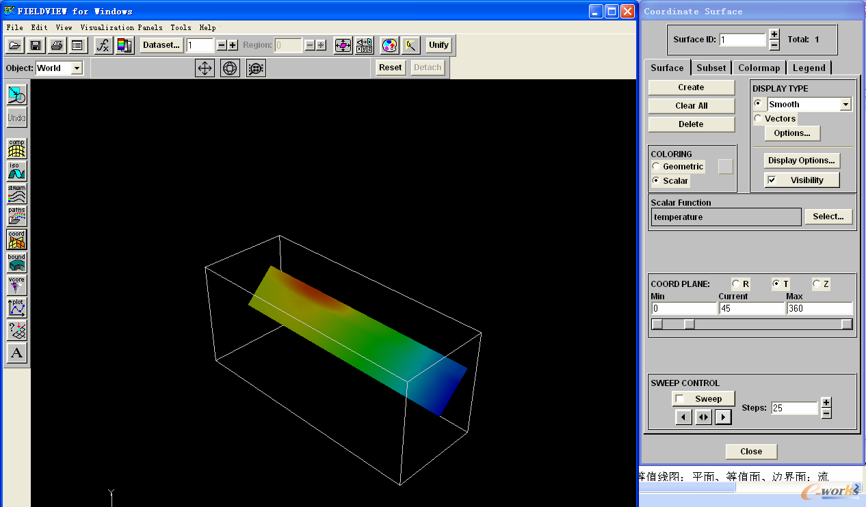Viewport: 866px width, 507px height.
Task: Open the iso-surface tool in sidebar
Action: 16,171
